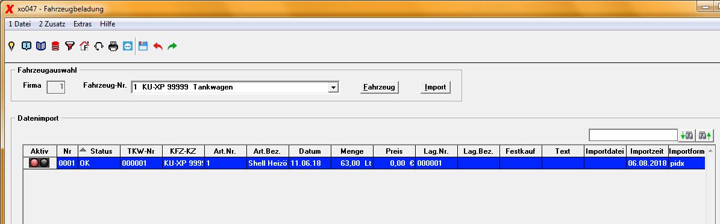Click the printer icon
The image size is (720, 224).
point(113,46)
